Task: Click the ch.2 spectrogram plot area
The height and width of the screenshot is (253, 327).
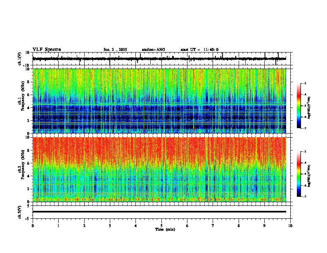Action: pos(159,169)
